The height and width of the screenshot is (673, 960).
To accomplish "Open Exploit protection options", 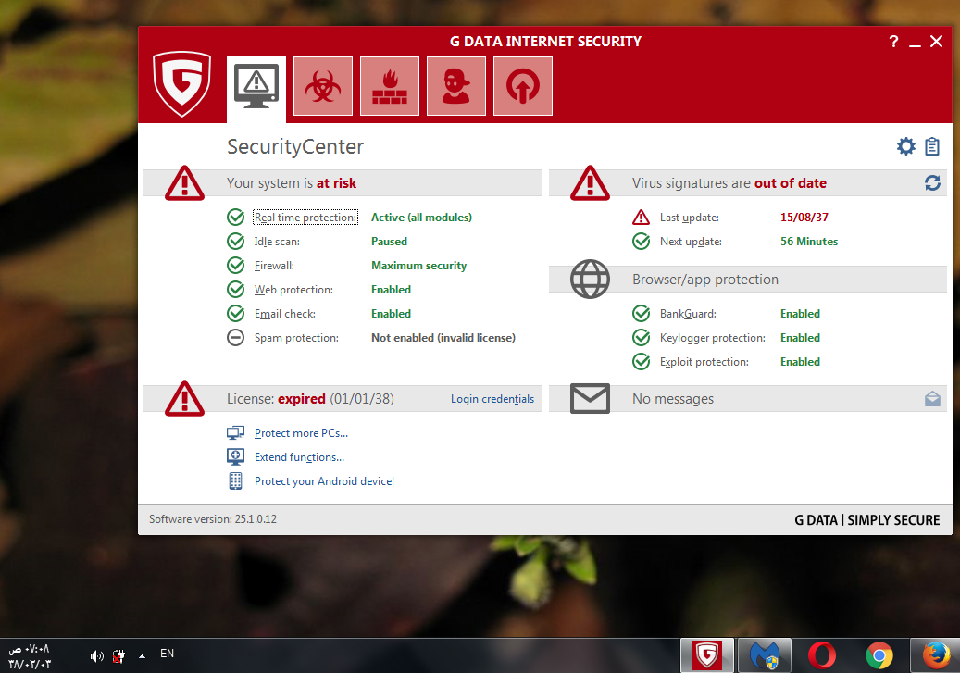I will tap(704, 362).
